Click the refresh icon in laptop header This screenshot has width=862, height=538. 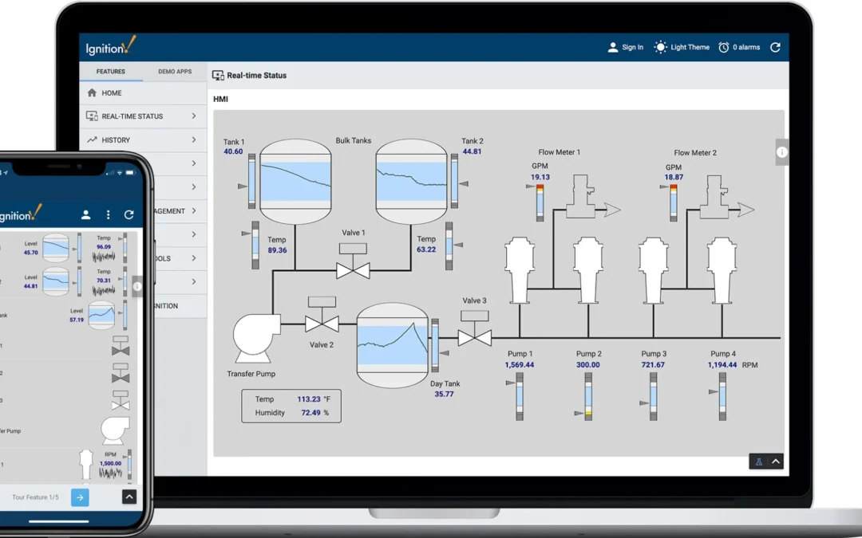pyautogui.click(x=775, y=47)
